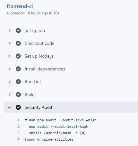This screenshot has height=146, width=138.
Task: Click the Security Audit success checkmark icon
Action: [18, 107]
